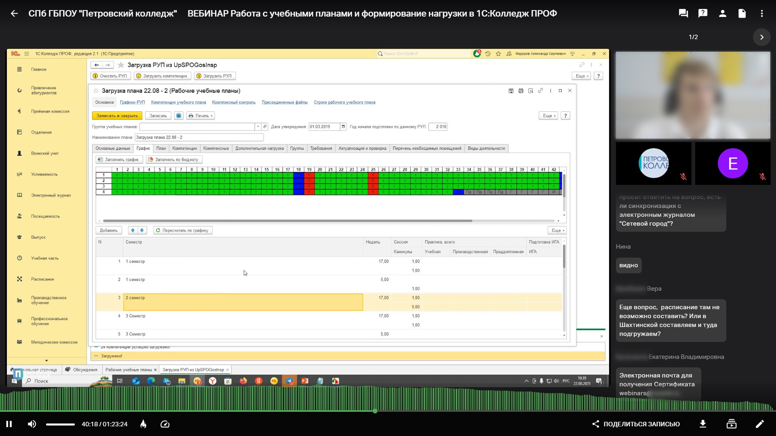This screenshot has height=436, width=776.
Task: Show the participants list icon
Action: 723,13
